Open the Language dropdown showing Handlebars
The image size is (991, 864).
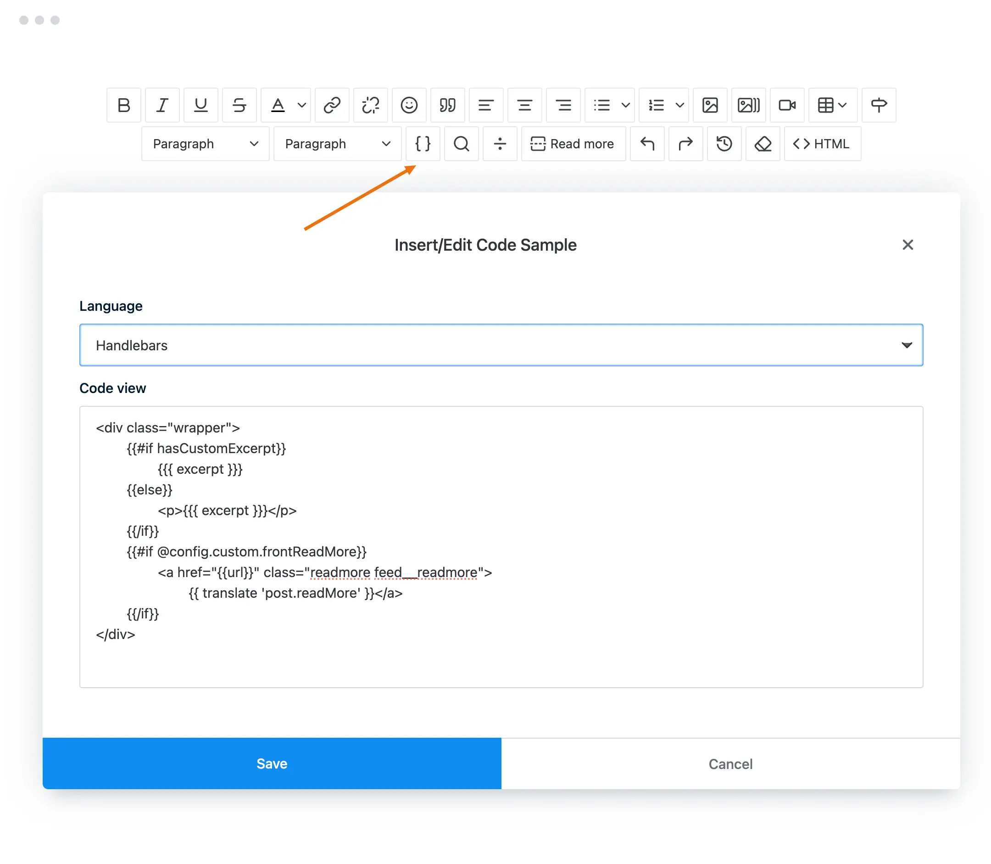(501, 345)
